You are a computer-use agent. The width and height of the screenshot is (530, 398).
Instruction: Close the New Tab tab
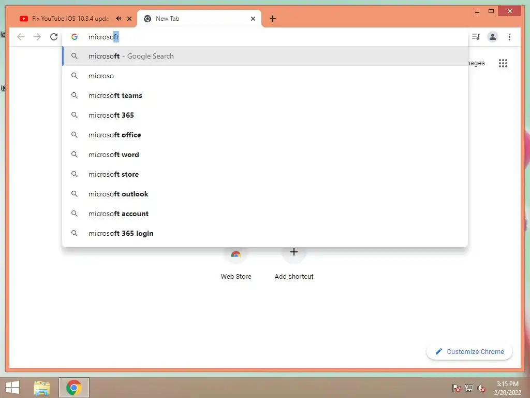(x=253, y=19)
